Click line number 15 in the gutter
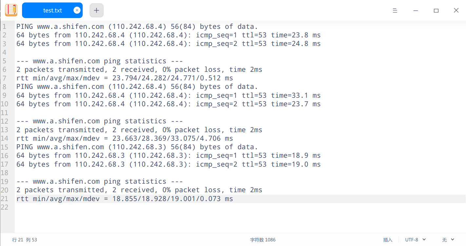This screenshot has height=246, width=466. pos(5,147)
